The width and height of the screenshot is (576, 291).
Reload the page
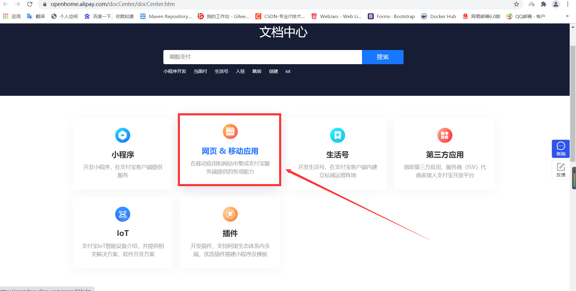pyautogui.click(x=30, y=4)
